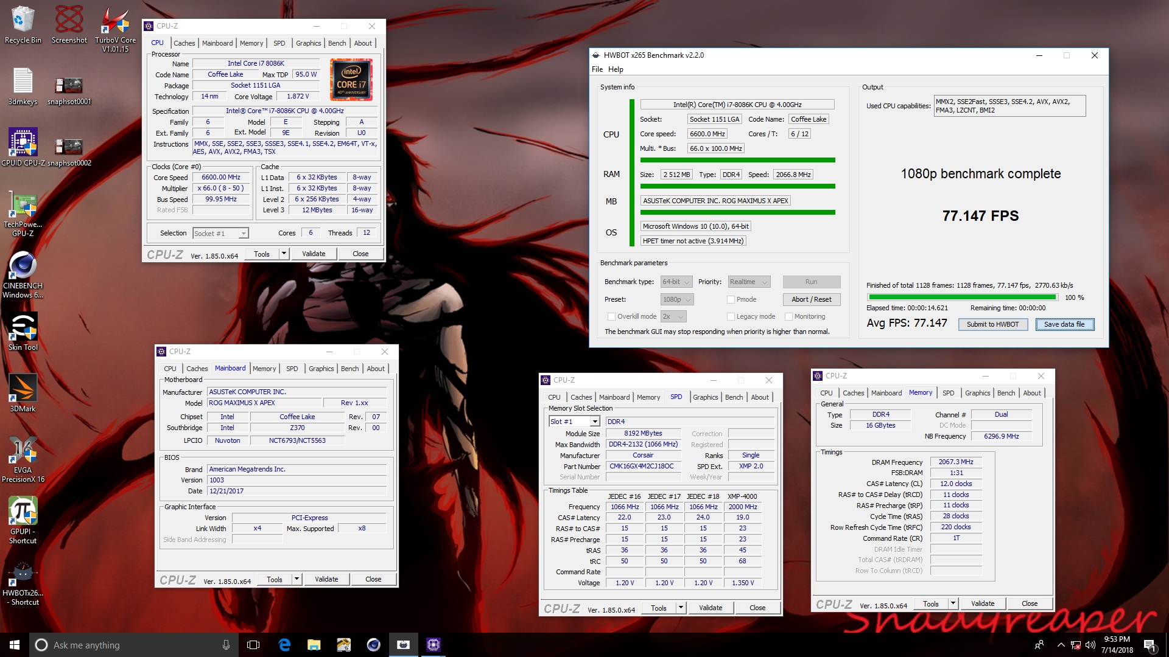The image size is (1169, 657).
Task: Click the DRAM Frequency value 2067.3 MHz
Action: coord(955,462)
